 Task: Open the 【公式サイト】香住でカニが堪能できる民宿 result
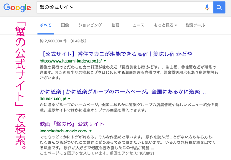pos(116,54)
